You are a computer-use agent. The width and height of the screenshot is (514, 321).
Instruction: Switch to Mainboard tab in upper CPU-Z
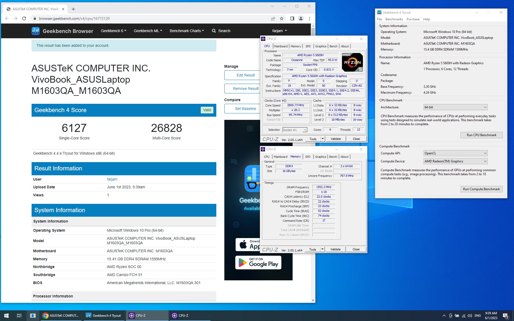[x=281, y=46]
